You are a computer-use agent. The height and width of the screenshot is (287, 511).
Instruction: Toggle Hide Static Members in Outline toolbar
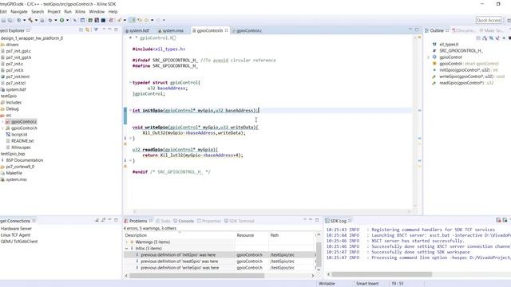497,38
